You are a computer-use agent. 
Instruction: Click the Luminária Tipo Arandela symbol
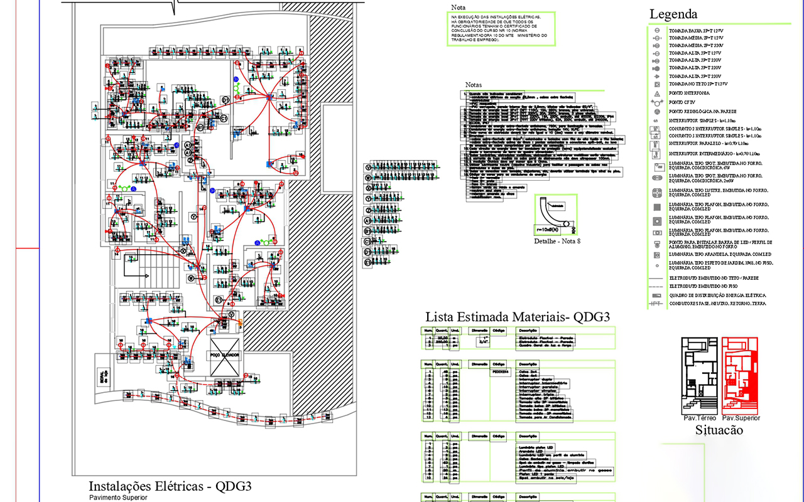pos(657,255)
